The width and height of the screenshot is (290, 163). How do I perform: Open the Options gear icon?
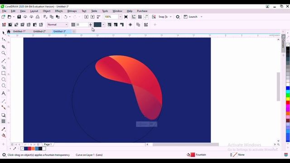[x=178, y=17]
